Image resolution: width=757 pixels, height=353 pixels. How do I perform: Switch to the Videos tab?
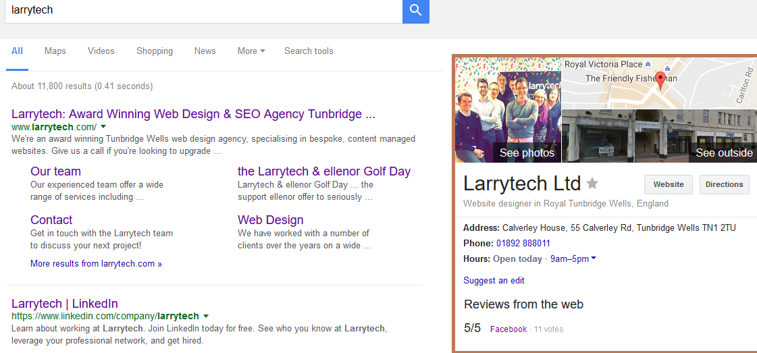101,51
